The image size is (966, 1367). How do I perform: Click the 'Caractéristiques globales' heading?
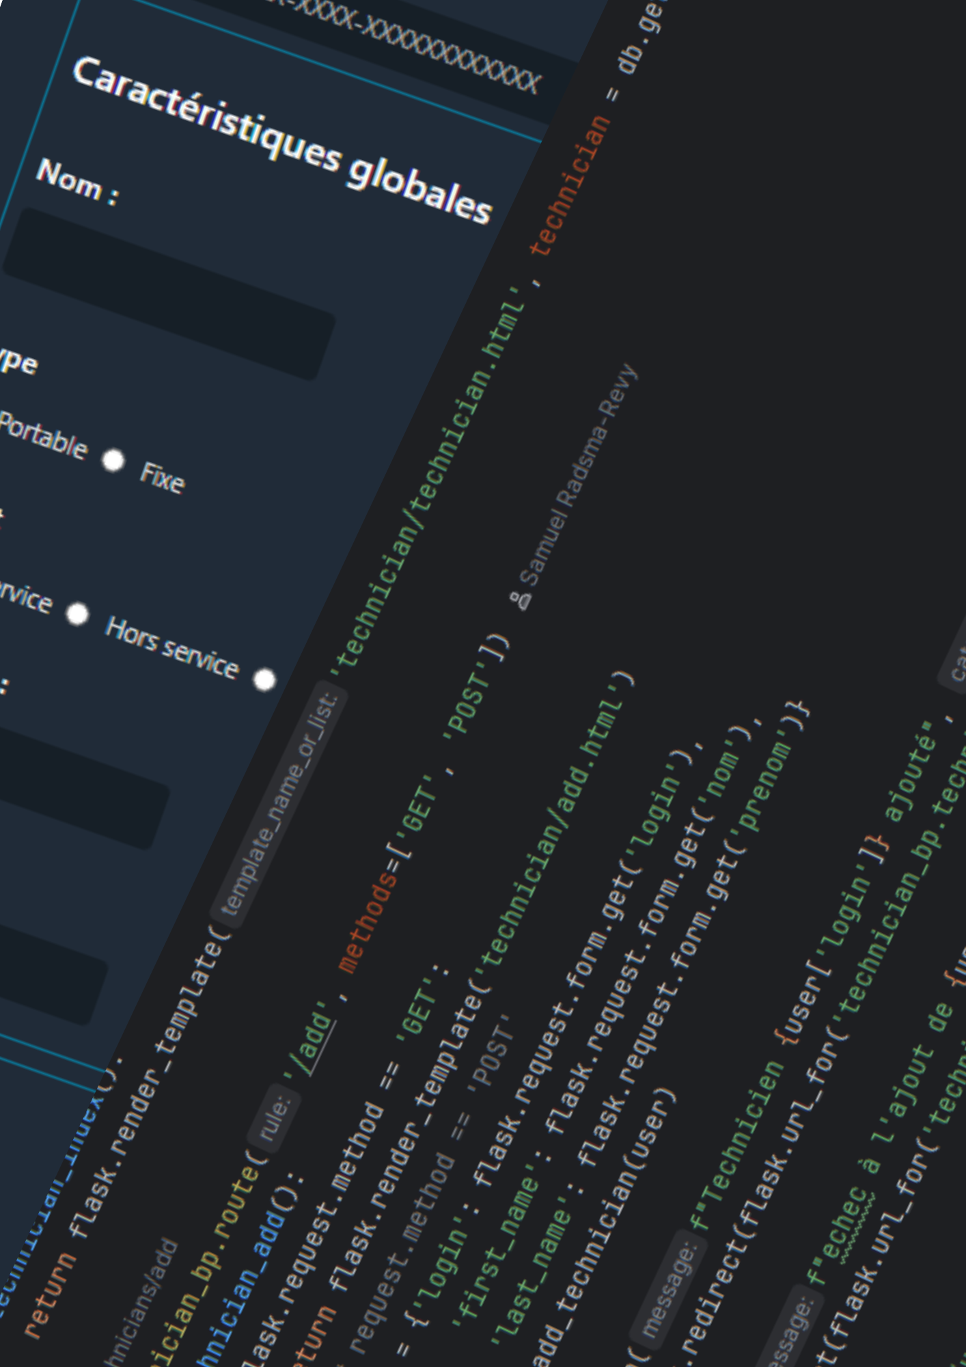[x=282, y=140]
